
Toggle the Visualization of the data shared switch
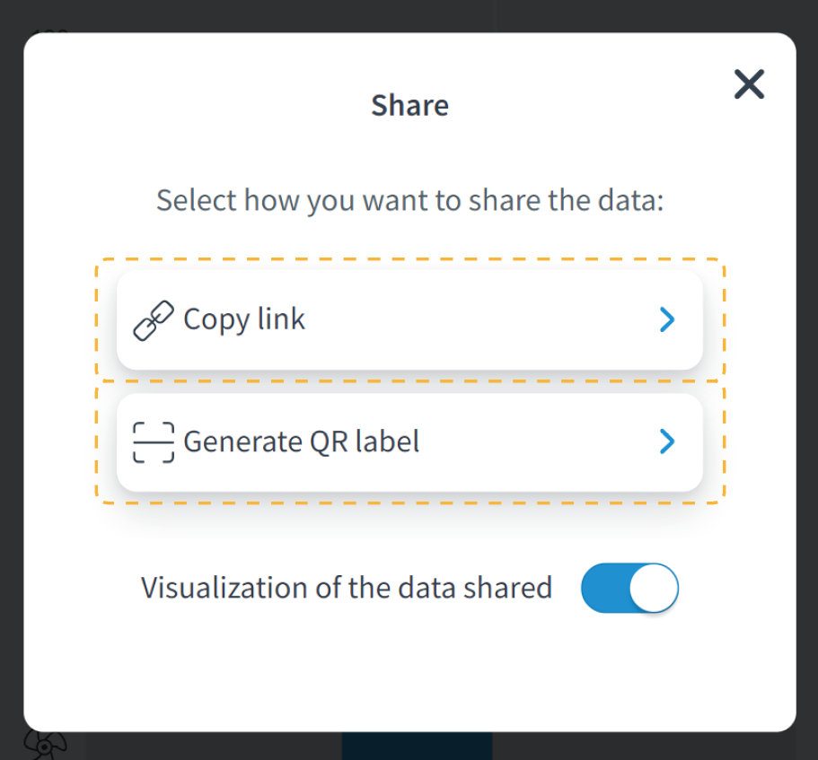click(x=629, y=589)
